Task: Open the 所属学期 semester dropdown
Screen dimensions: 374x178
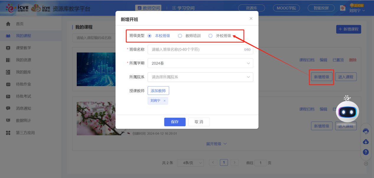Action: tap(200, 63)
